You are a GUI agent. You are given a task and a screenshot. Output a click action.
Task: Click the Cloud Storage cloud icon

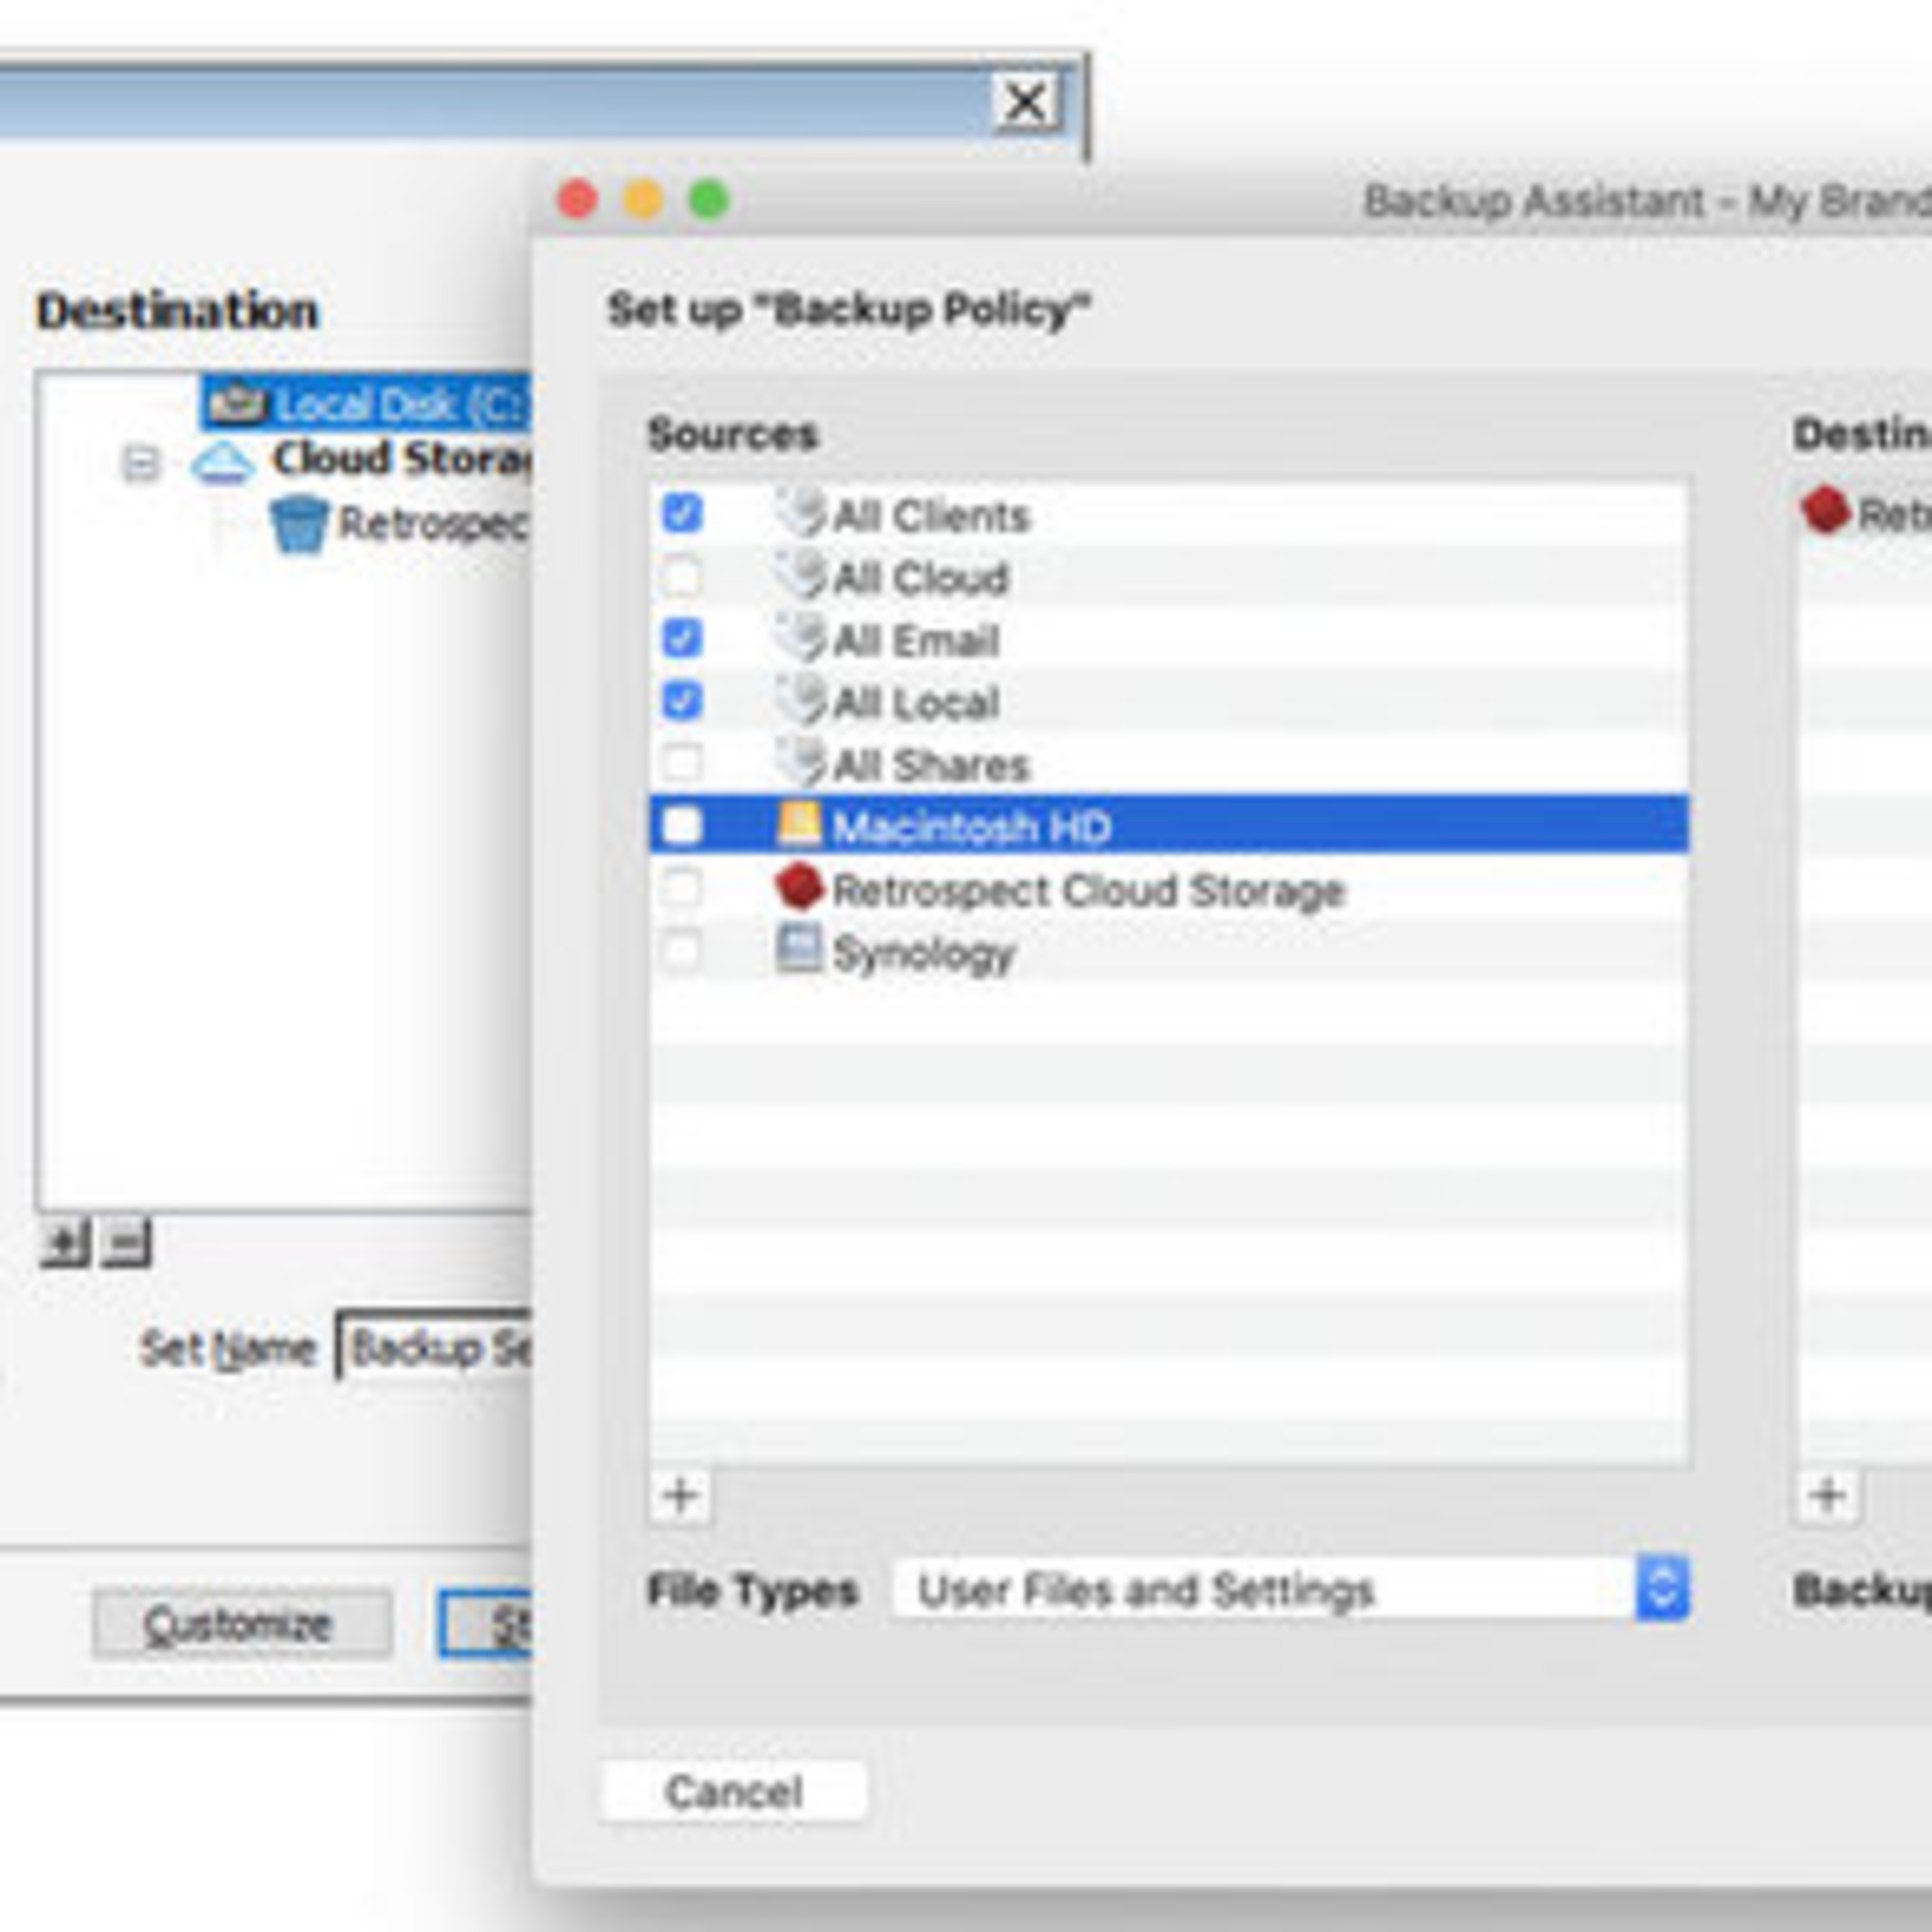point(222,463)
